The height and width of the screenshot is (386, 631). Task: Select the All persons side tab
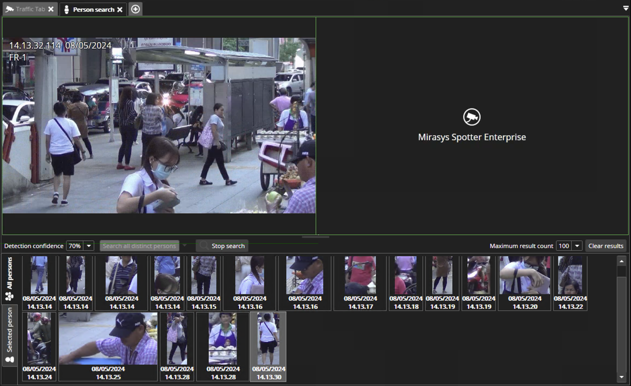pyautogui.click(x=10, y=273)
